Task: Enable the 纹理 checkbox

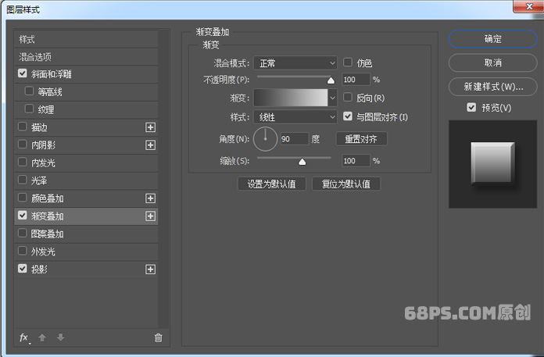Action: [x=29, y=109]
